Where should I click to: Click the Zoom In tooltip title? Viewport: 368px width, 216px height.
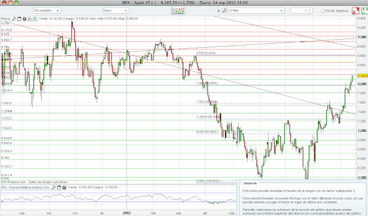[250, 183]
